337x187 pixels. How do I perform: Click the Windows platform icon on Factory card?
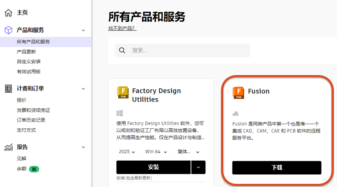(120, 113)
